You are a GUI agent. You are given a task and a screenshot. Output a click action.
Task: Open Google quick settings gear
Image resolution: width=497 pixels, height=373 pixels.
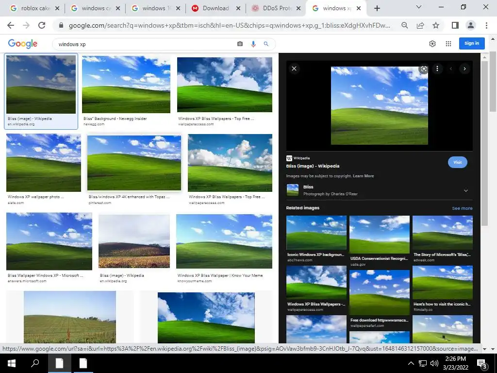432,44
